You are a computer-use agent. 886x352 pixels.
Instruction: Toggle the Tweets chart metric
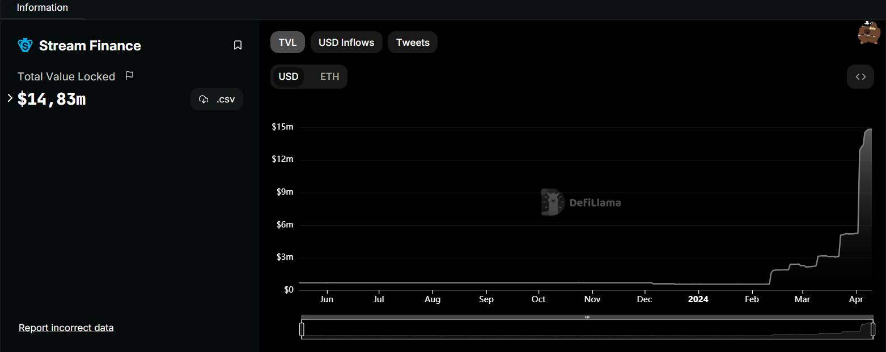pyautogui.click(x=413, y=42)
